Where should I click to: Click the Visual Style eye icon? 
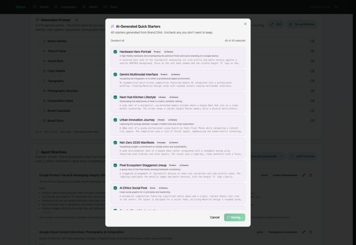pyautogui.click(x=44, y=61)
